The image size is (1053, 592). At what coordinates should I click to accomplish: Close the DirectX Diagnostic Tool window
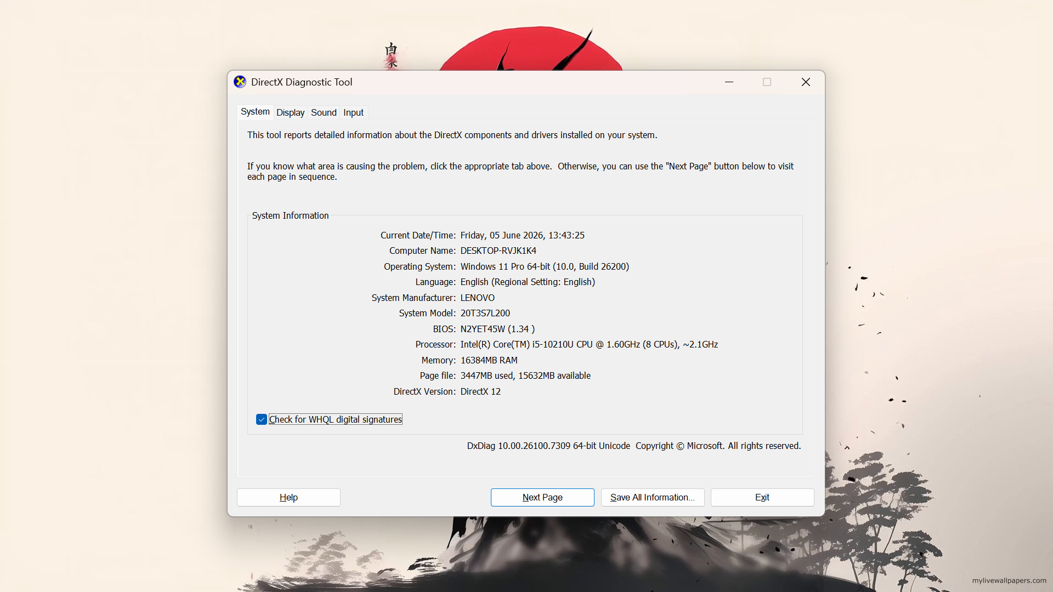(x=806, y=82)
